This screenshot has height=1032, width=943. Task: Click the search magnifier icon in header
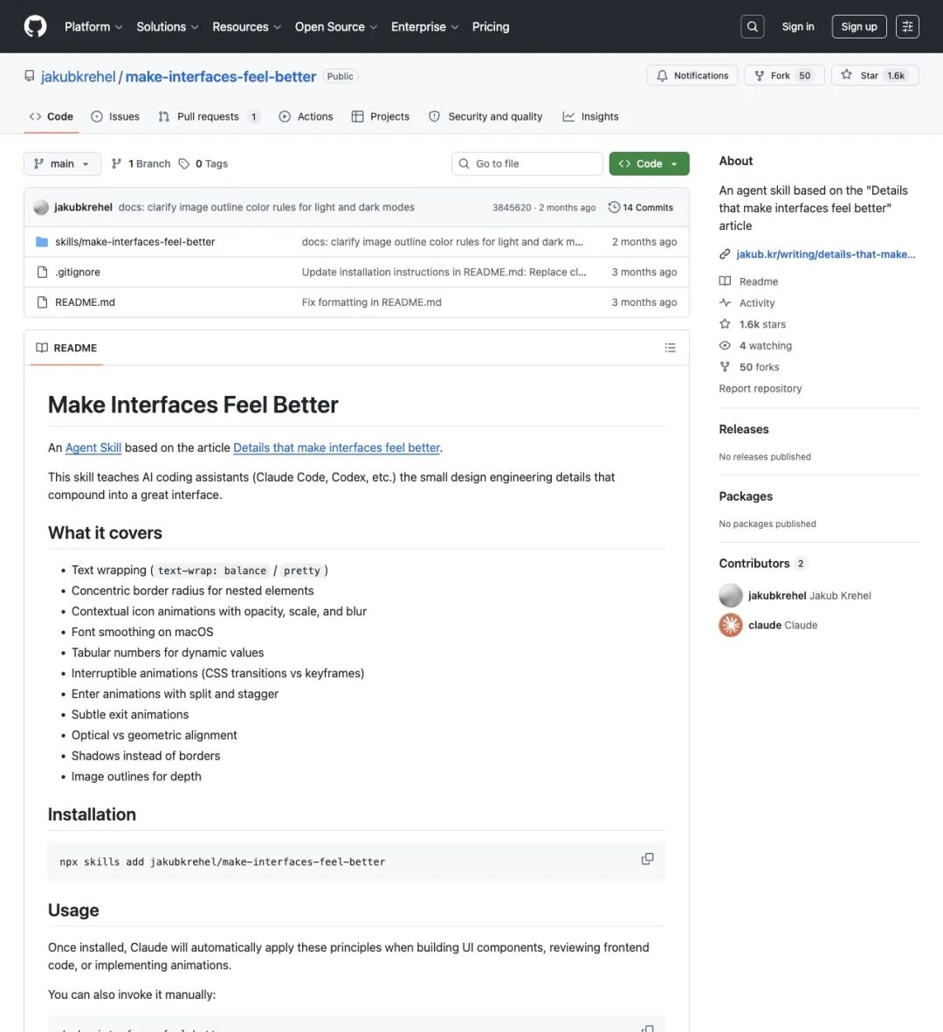pyautogui.click(x=753, y=26)
